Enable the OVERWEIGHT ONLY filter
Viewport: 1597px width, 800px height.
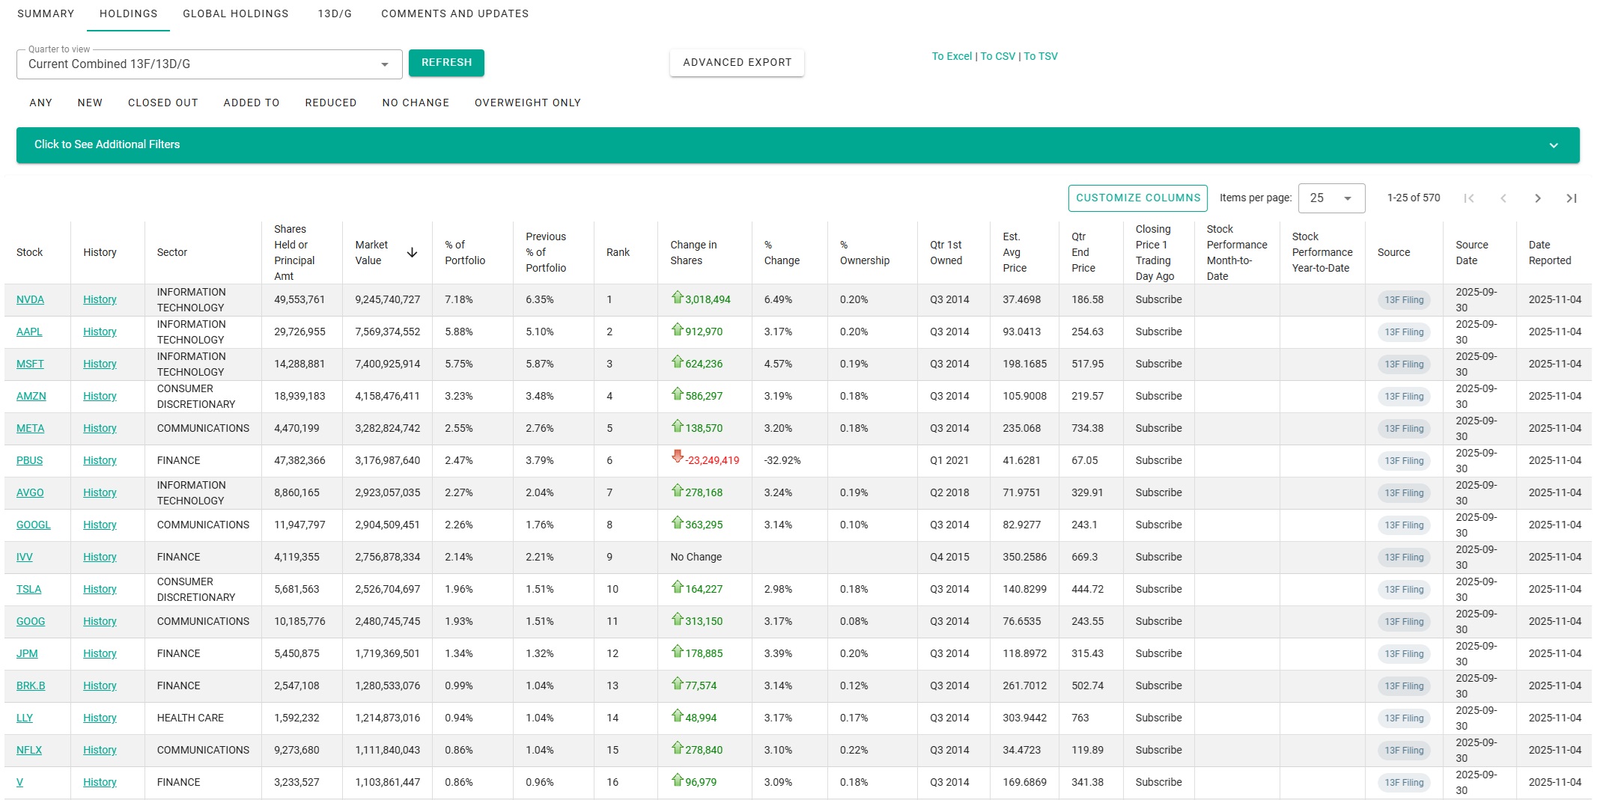point(527,103)
